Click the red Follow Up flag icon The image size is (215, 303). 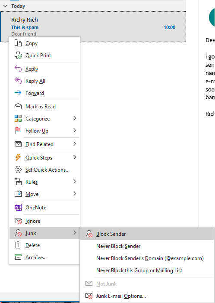pos(18,130)
